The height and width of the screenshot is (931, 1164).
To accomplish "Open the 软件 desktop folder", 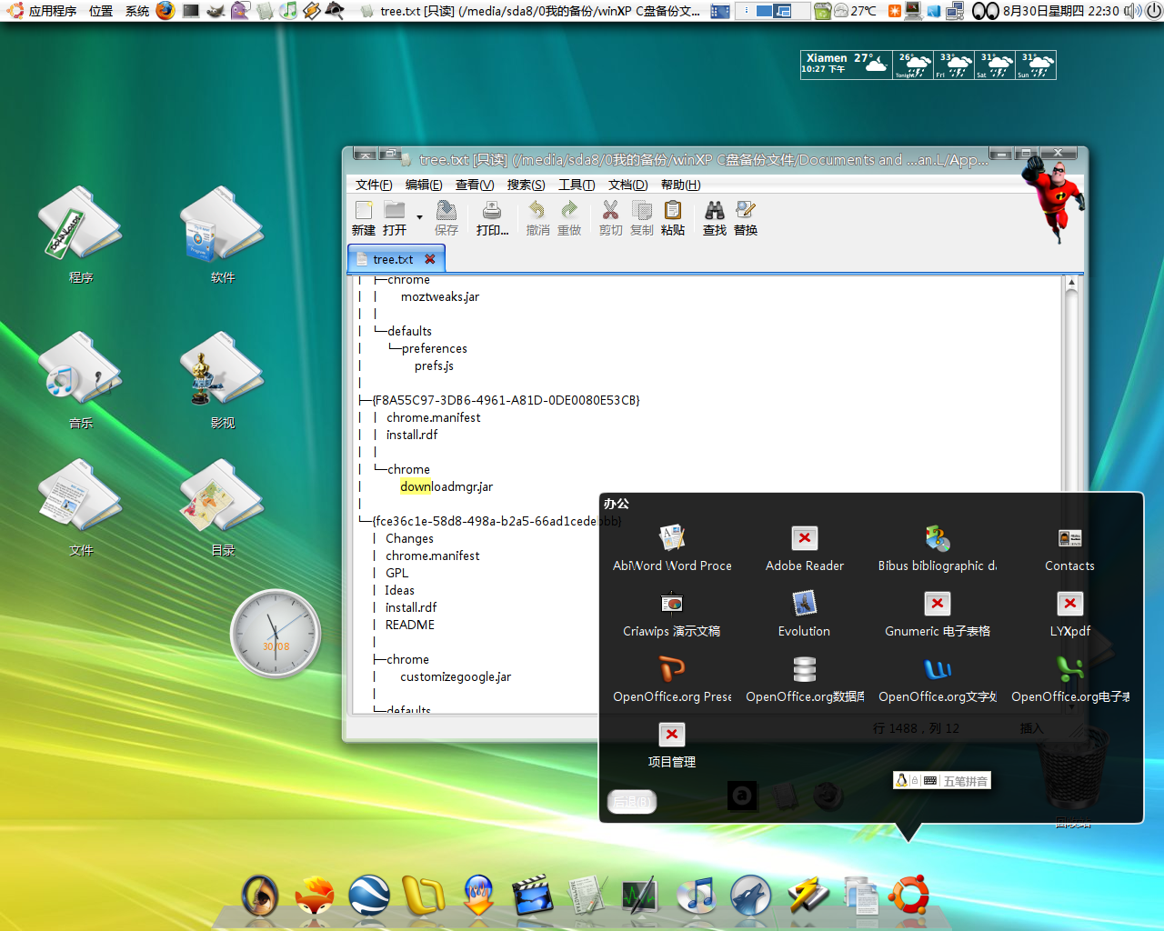I will (222, 235).
